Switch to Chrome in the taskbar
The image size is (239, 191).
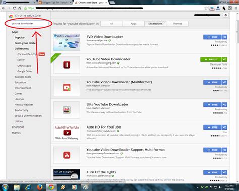tap(51, 187)
